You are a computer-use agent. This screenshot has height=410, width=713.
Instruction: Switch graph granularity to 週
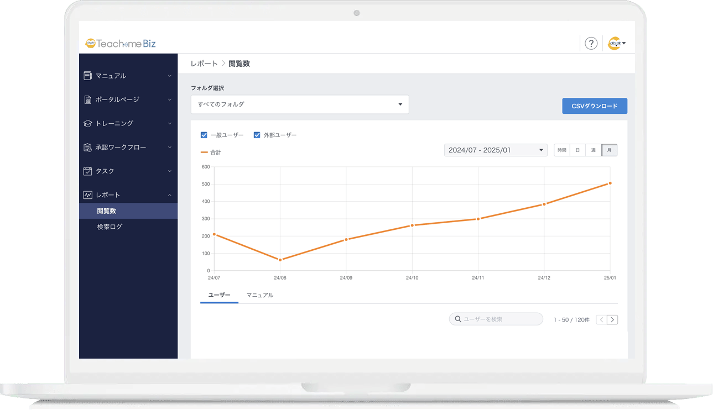[593, 150]
